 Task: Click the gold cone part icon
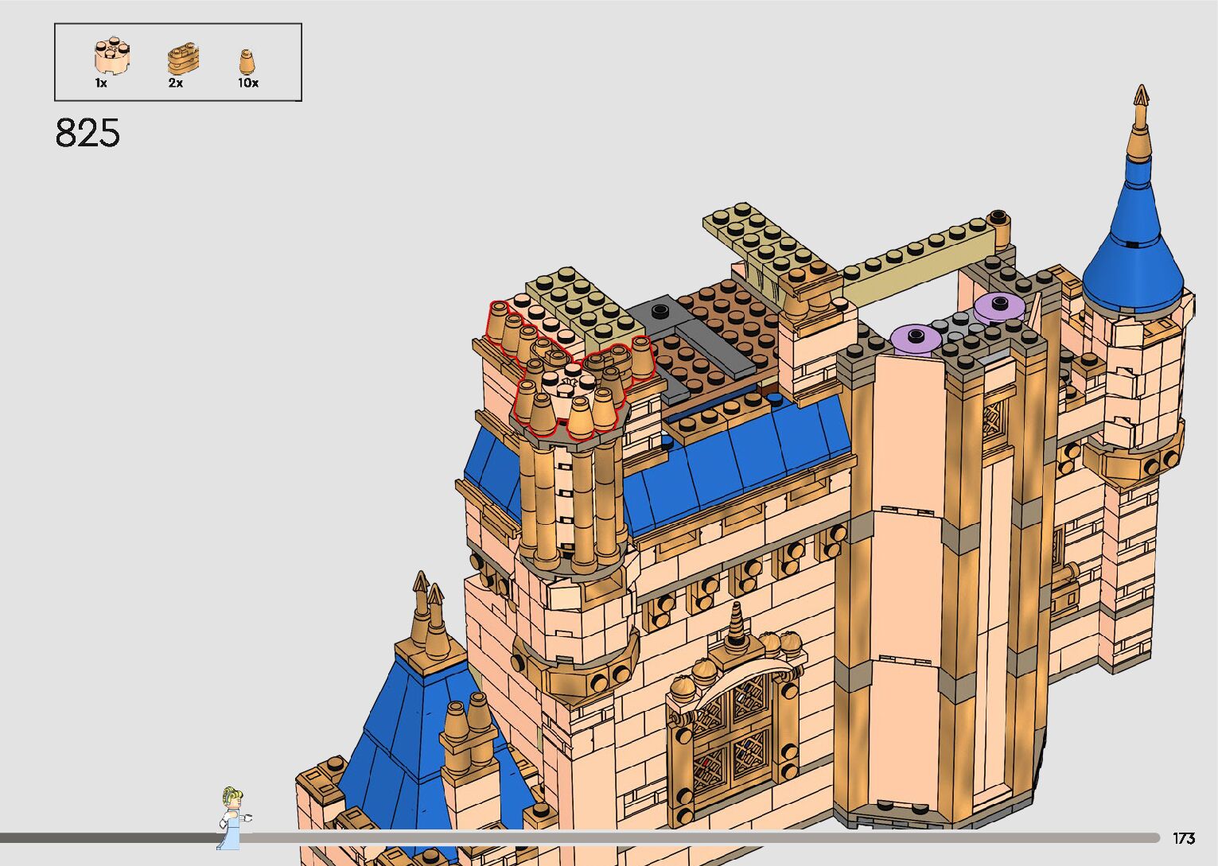pos(247,62)
